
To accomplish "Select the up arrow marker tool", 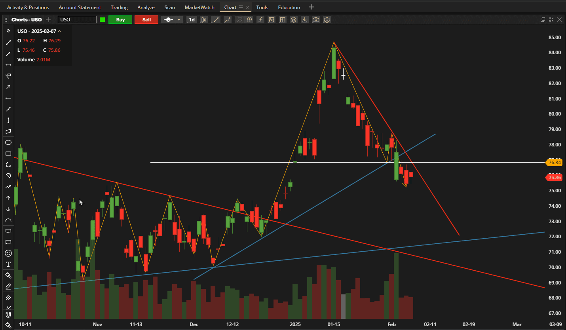I will pos(8,198).
